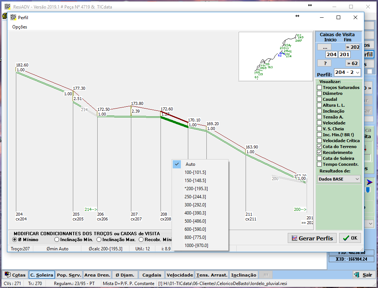Select the Inclinação Mín. radio button
This screenshot has width=378, height=288.
pyautogui.click(x=57, y=240)
